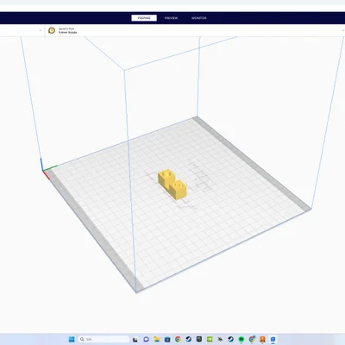This screenshot has width=345, height=345.
Task: Expand the printer selector chevron
Action: 41,30
